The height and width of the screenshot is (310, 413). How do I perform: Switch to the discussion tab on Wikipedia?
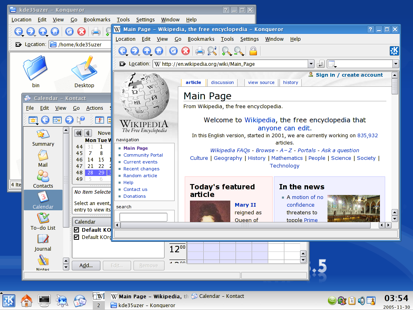click(x=222, y=82)
